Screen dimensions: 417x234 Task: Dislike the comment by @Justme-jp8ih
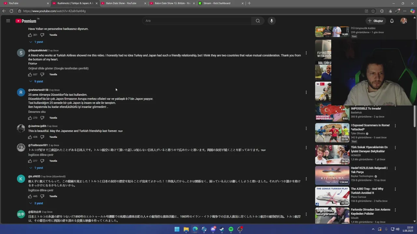(x=42, y=137)
